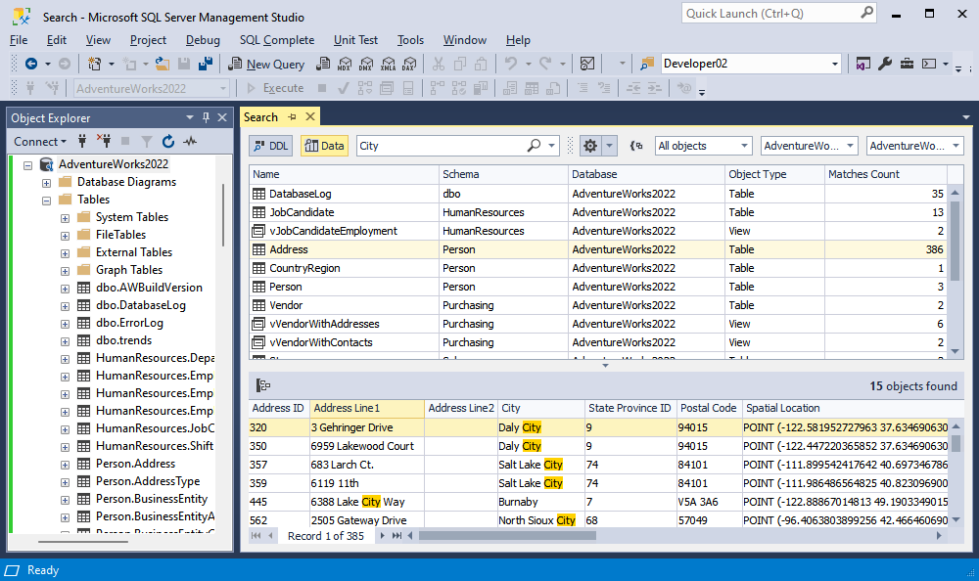Click the New Project icon
This screenshot has height=581, width=979.
pos(94,64)
